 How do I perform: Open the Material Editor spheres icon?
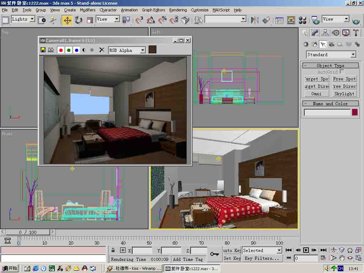point(303,20)
